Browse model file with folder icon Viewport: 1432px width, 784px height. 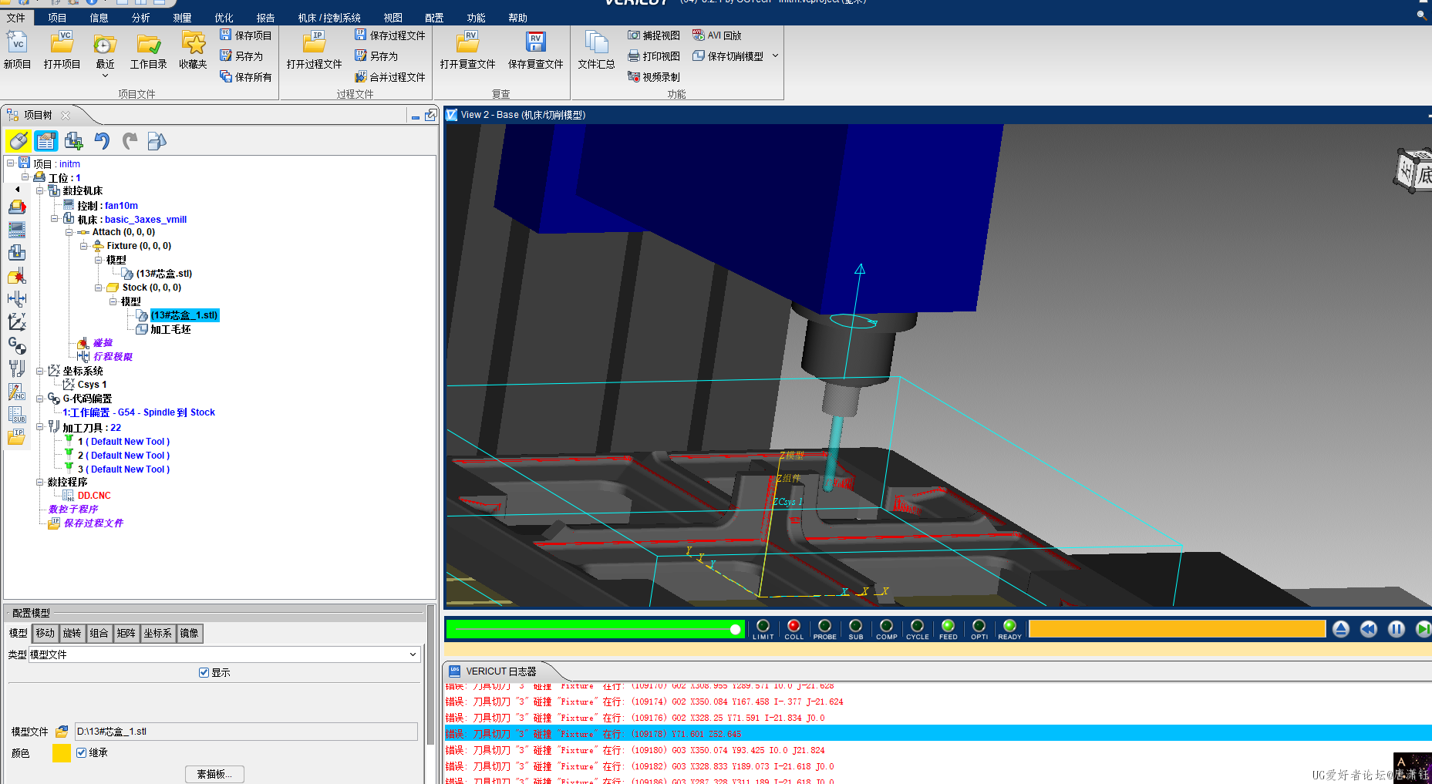pos(62,732)
